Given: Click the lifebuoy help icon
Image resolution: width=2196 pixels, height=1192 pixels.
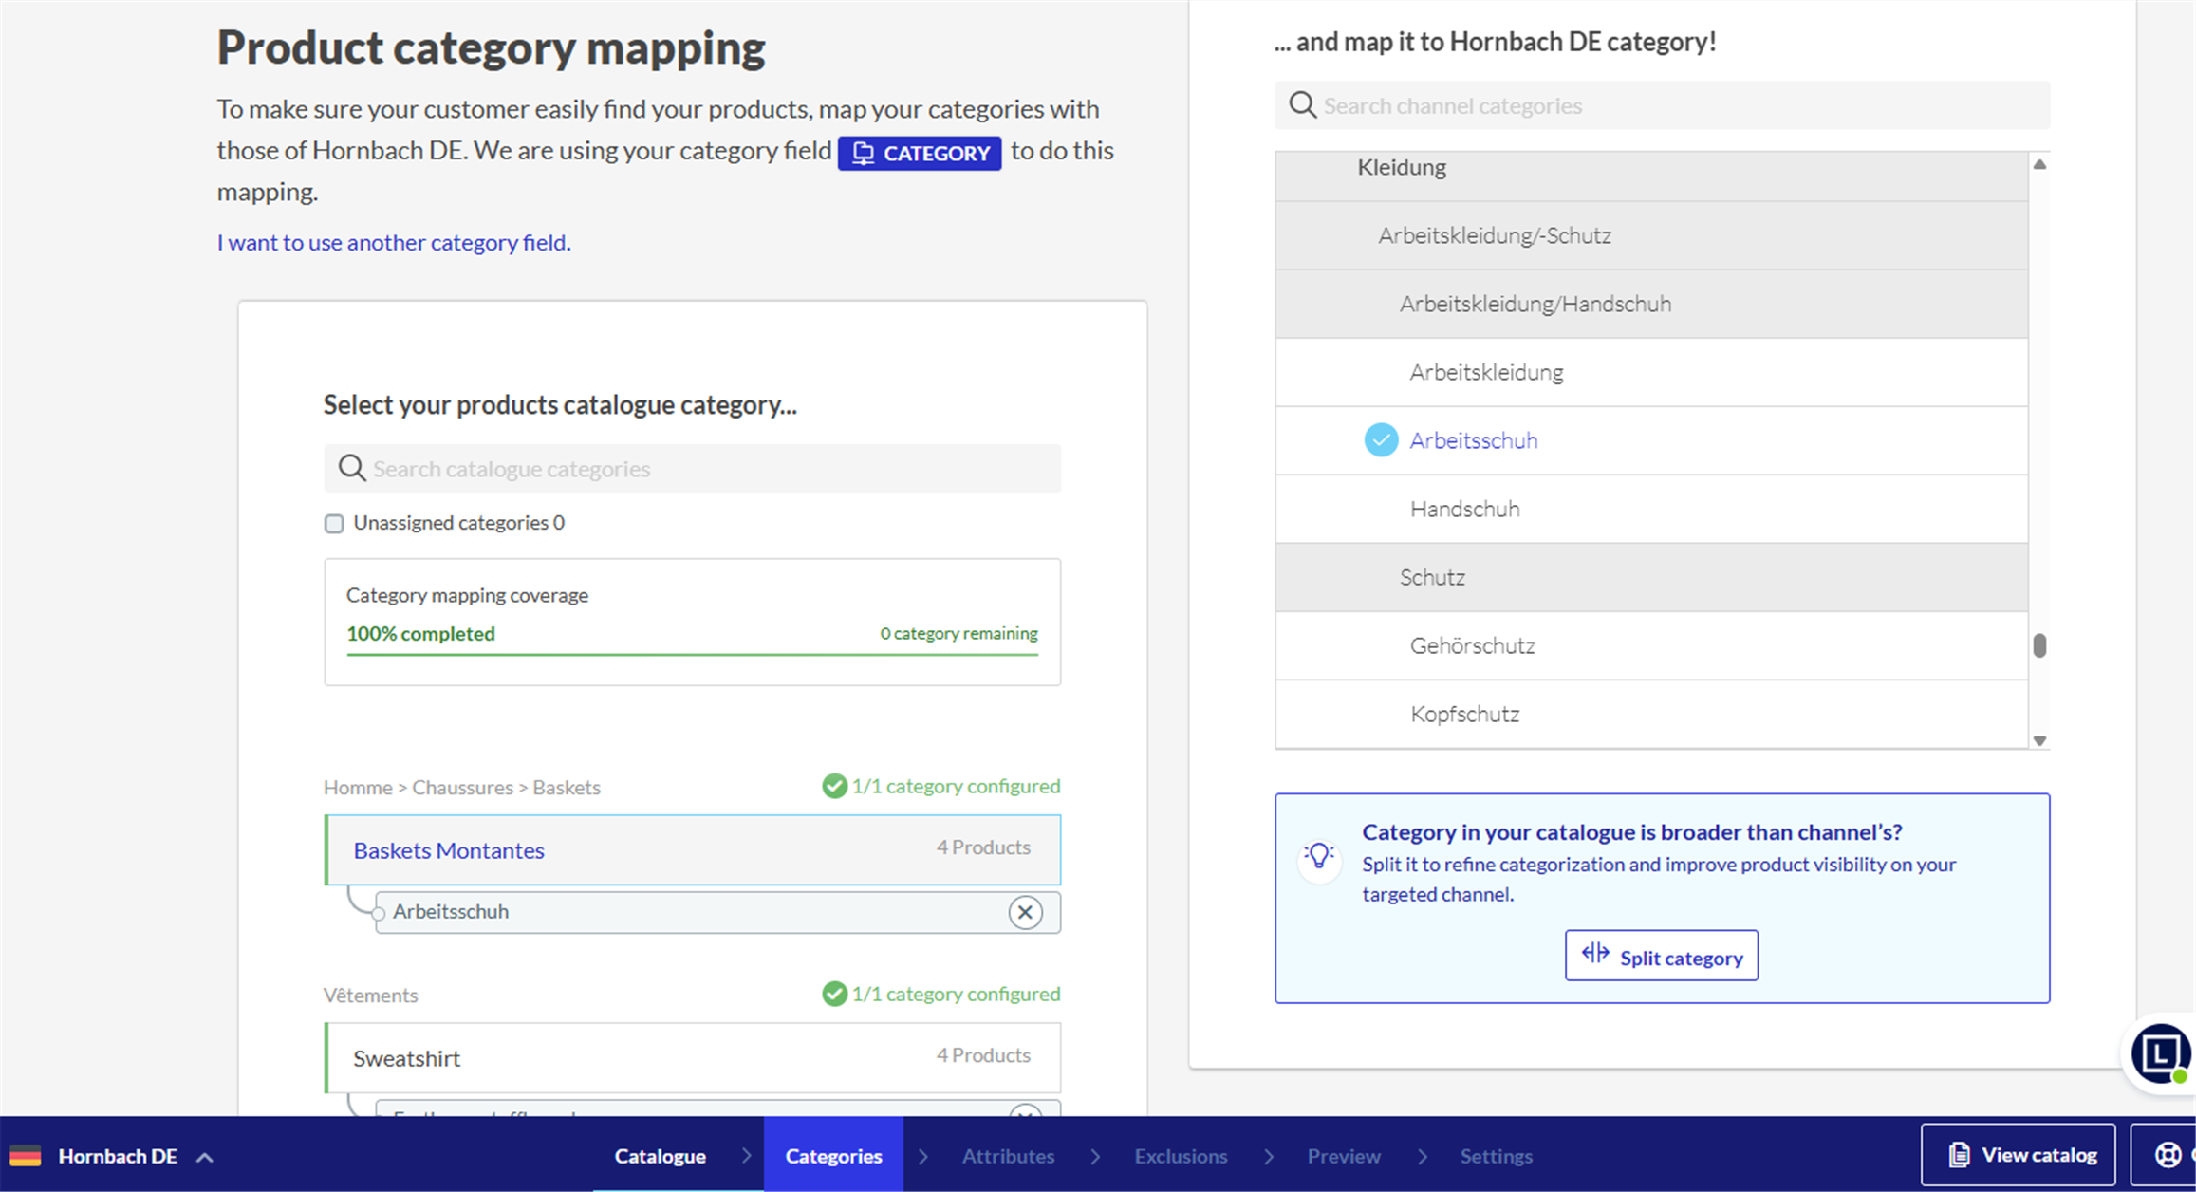Looking at the screenshot, I should (2168, 1155).
